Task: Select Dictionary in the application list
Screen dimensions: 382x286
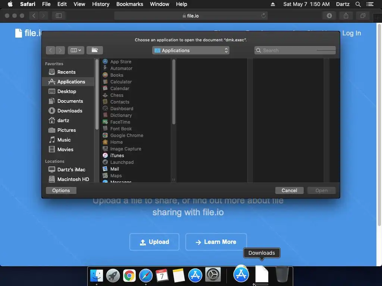Action: (135, 115)
